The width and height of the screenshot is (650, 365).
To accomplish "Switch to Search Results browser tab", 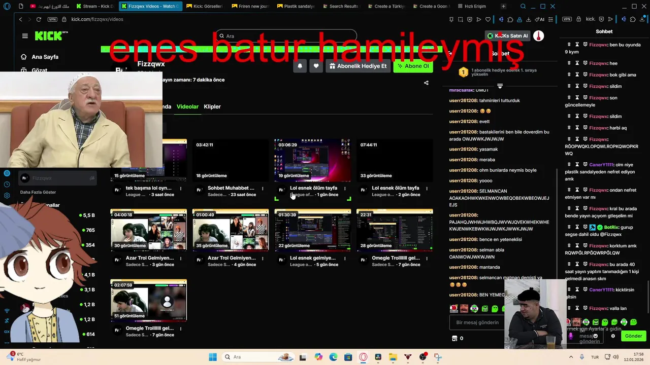I will [x=341, y=6].
